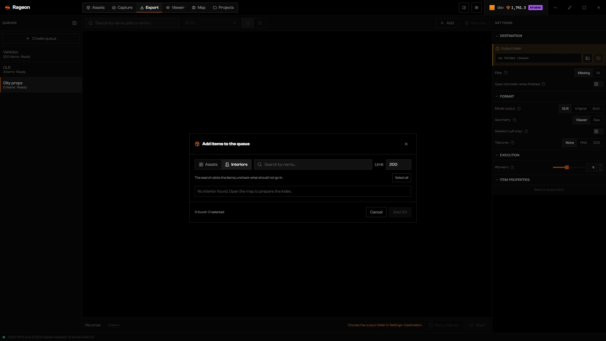606x341 pixels.
Task: Show help for Skeleton (yft only)
Action: [526, 131]
